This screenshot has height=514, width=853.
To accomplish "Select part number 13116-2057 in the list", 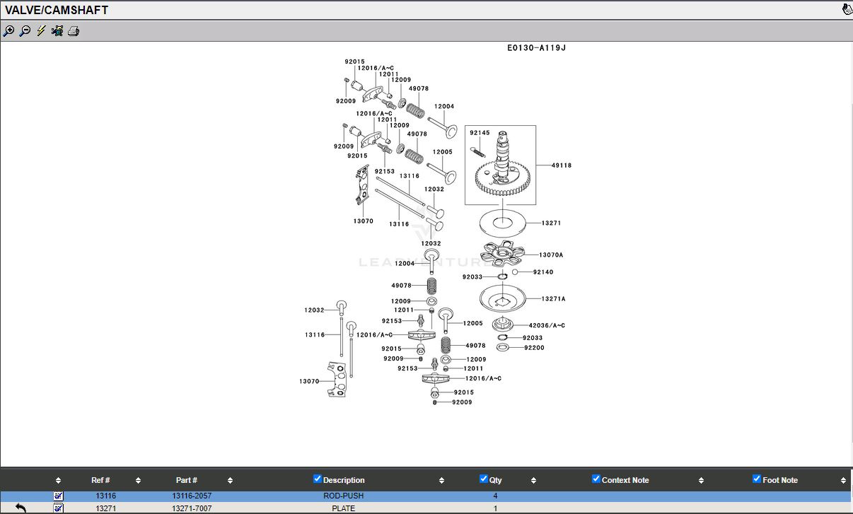I will [x=192, y=496].
